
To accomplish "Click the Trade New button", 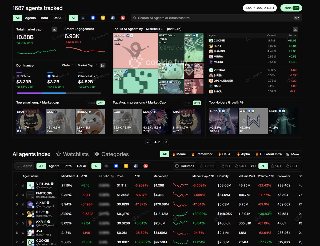I will (x=291, y=8).
